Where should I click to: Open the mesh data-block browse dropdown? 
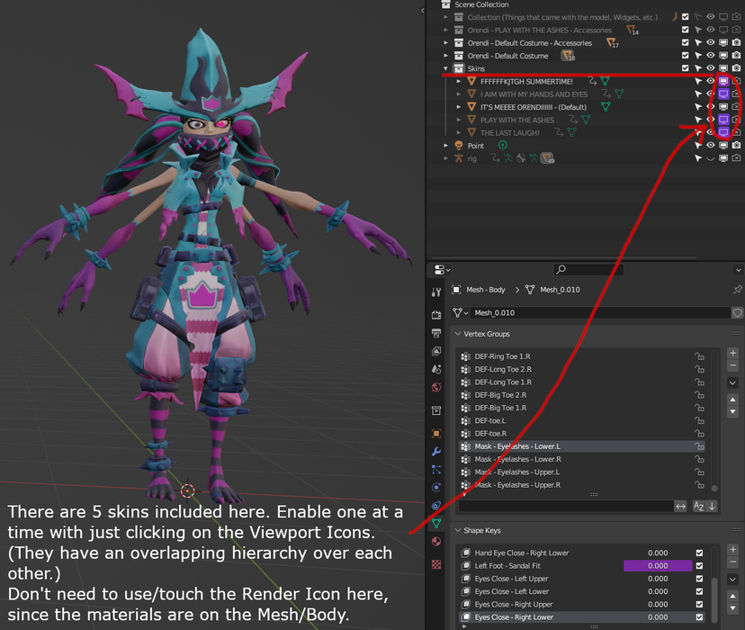[460, 312]
